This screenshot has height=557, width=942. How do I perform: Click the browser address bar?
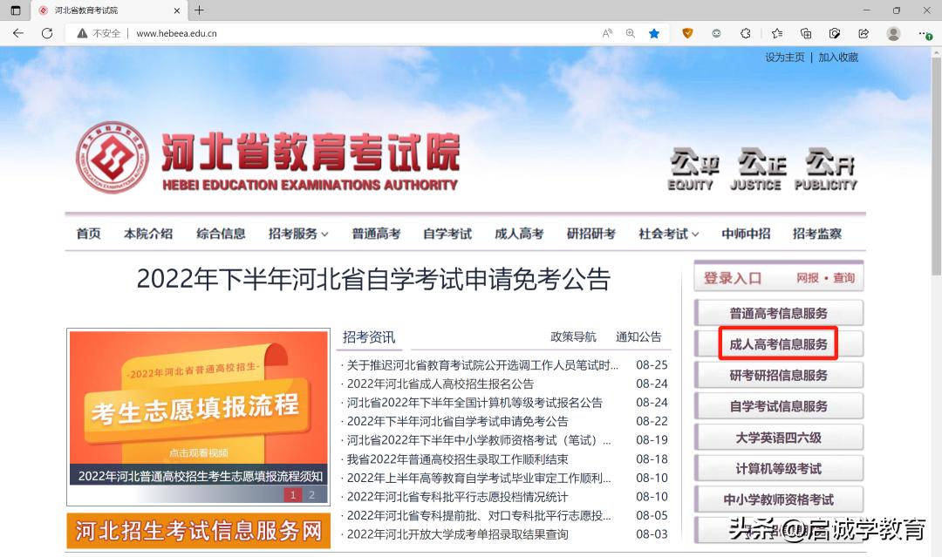pos(262,33)
